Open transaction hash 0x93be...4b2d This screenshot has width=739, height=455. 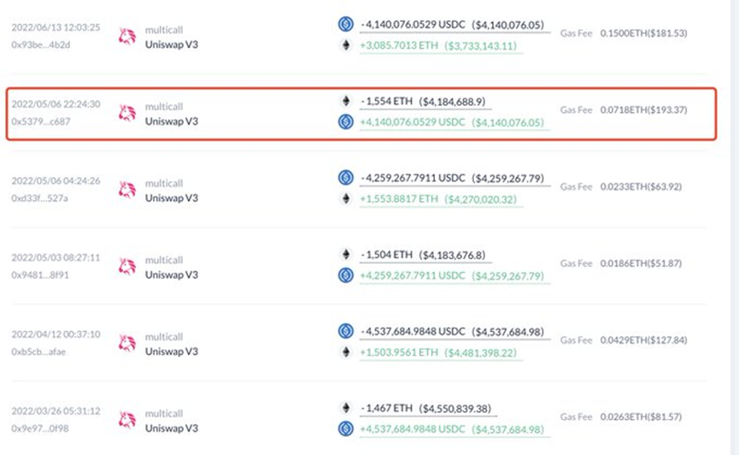click(x=39, y=44)
